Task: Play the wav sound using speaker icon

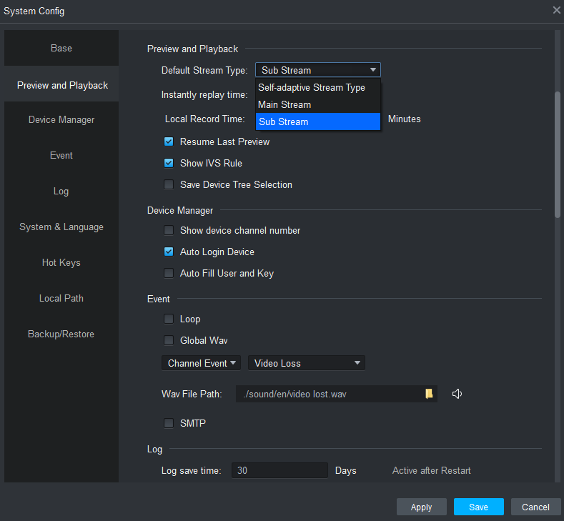Action: [x=457, y=394]
